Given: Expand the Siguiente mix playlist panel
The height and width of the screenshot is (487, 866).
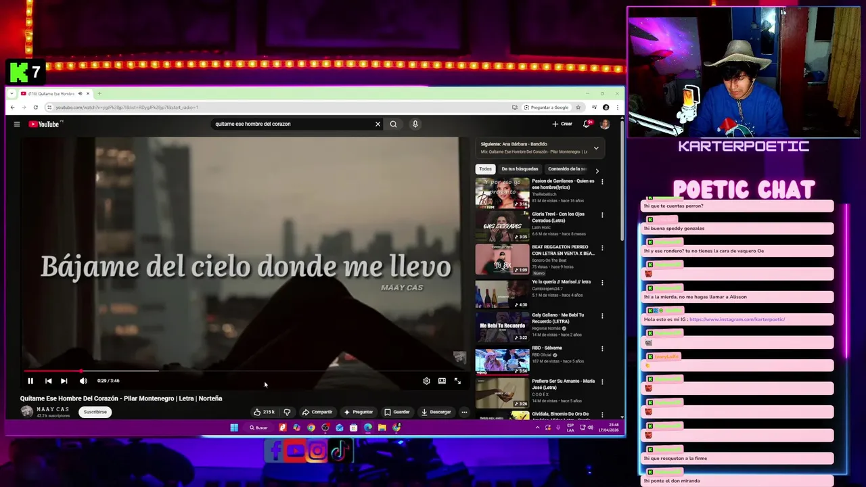Looking at the screenshot, I should (x=596, y=147).
